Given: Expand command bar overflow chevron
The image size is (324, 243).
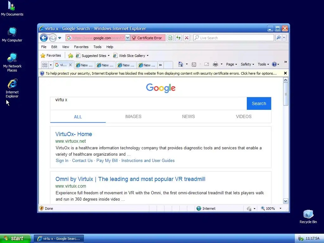Looking at the screenshot, I should point(286,62).
